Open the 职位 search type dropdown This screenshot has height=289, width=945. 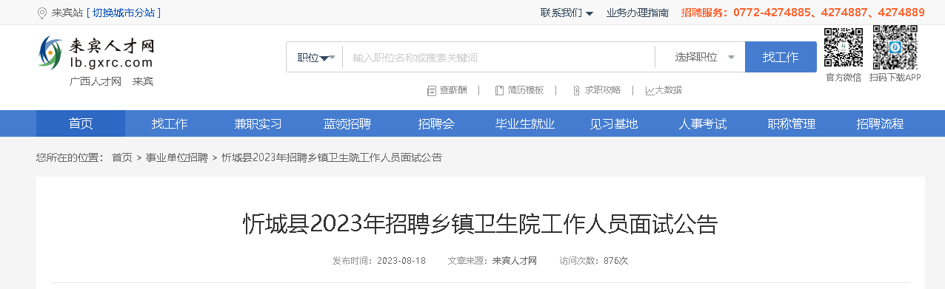315,58
